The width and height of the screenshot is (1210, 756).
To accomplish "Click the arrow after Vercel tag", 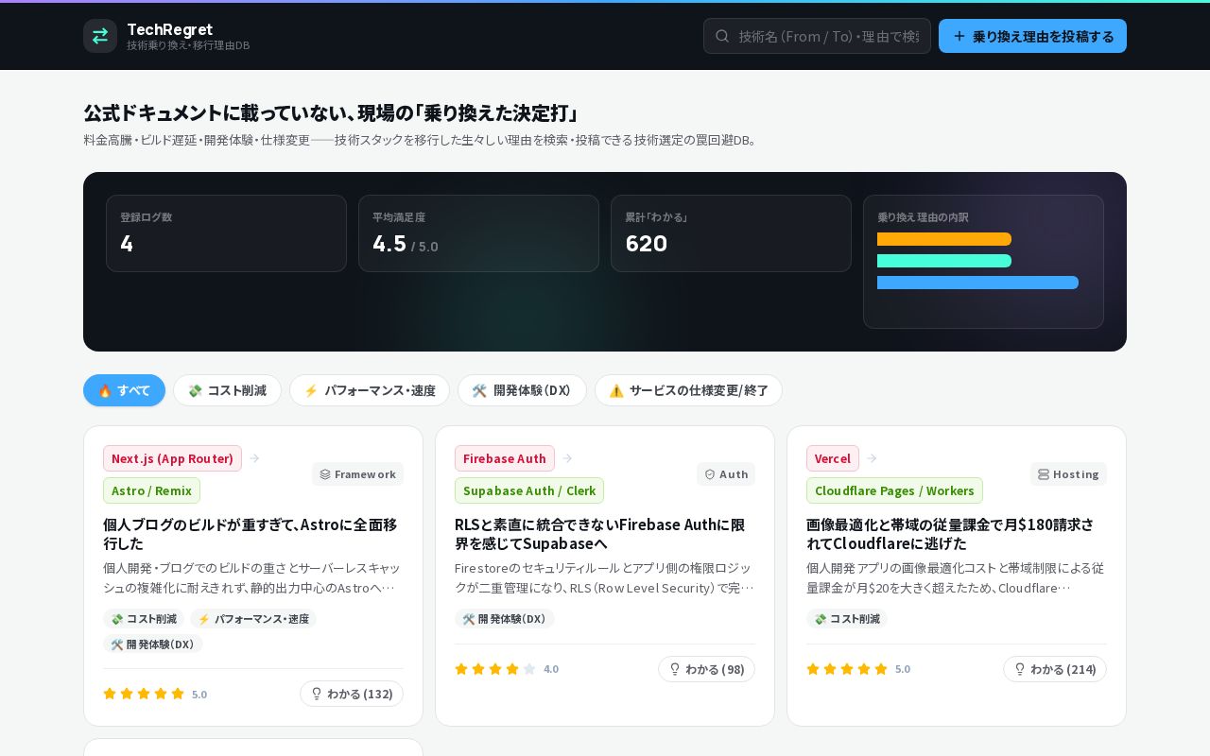I will pos(872,458).
